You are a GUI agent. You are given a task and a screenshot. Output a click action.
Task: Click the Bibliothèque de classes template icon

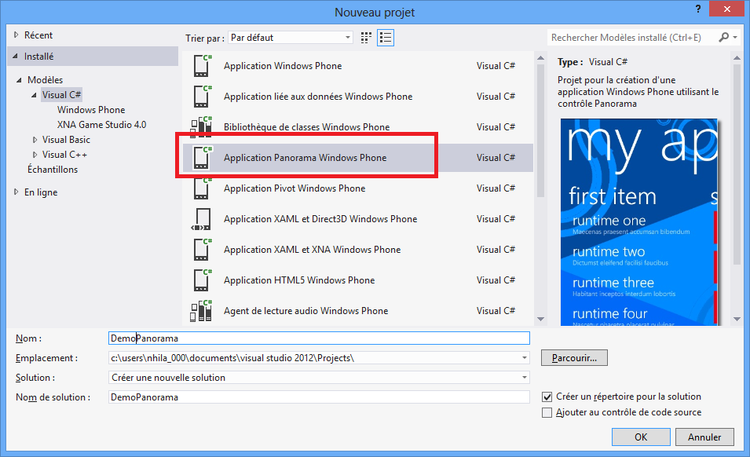point(201,127)
